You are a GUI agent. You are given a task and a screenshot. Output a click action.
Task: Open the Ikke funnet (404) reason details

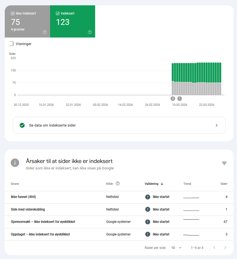[x=23, y=197]
